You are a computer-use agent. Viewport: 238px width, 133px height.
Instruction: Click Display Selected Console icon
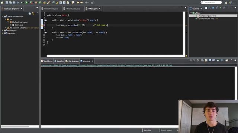pyautogui.click(x=222, y=60)
